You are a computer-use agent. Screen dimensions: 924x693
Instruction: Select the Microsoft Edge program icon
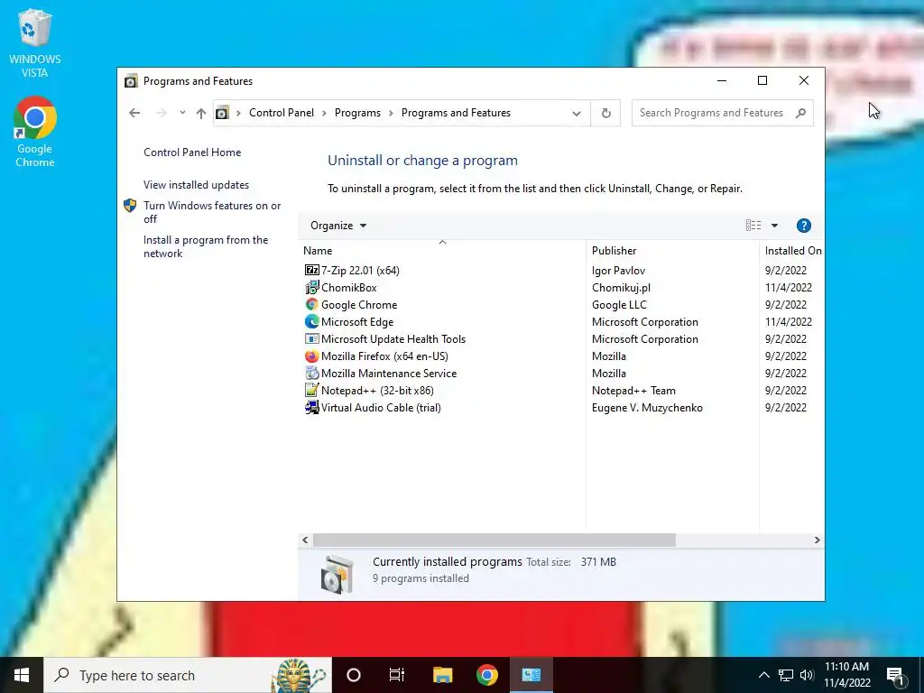pyautogui.click(x=311, y=322)
